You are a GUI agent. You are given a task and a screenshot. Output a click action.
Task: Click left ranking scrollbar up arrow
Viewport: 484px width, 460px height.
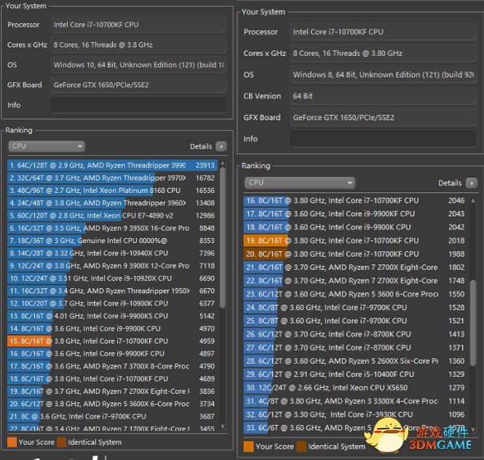223,163
